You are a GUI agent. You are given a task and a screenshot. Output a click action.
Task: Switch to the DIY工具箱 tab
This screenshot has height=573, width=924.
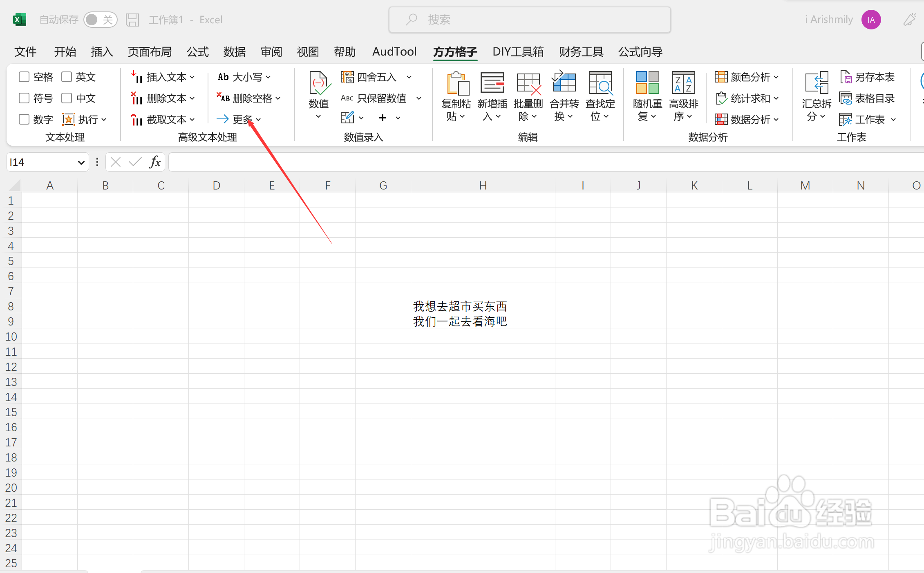tap(518, 52)
